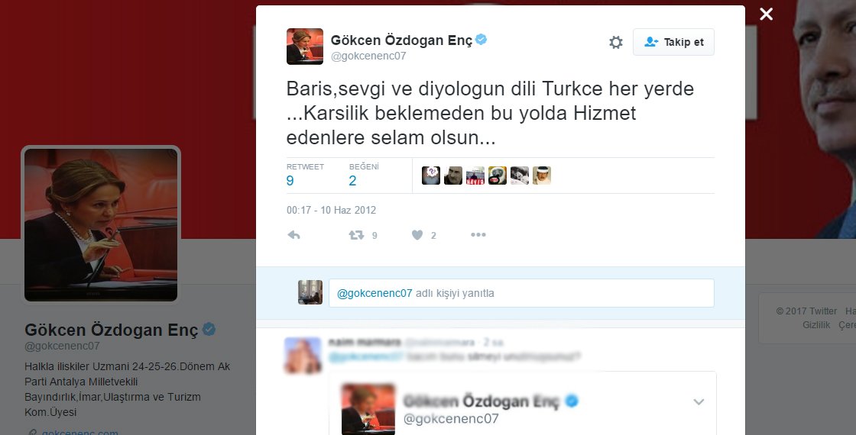Open the tweet author's avatar in the header
The image size is (856, 435).
coord(305,47)
